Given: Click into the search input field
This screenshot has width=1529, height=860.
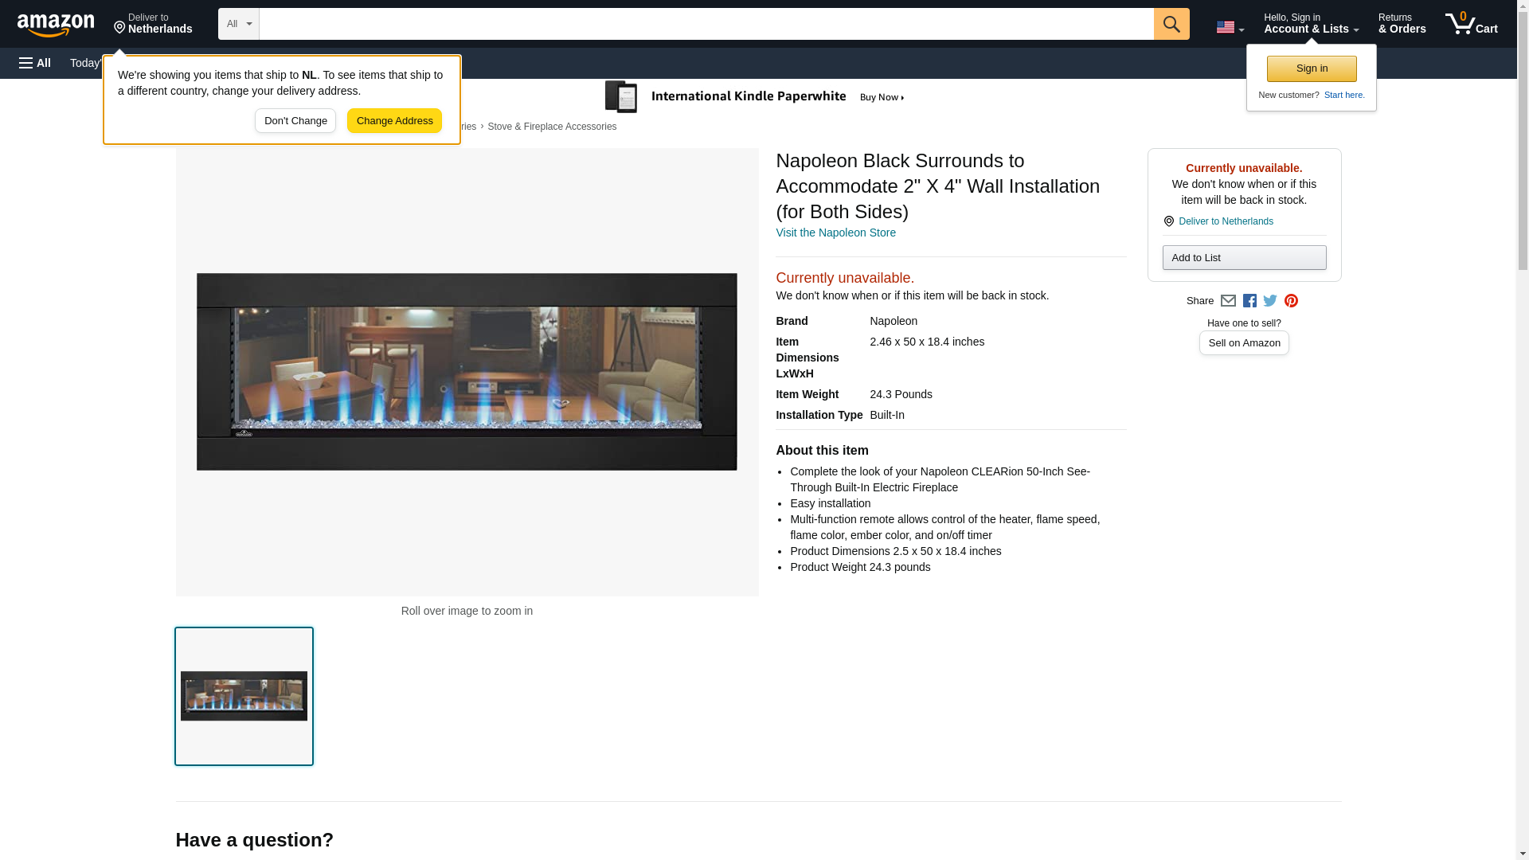Looking at the screenshot, I should (x=706, y=24).
